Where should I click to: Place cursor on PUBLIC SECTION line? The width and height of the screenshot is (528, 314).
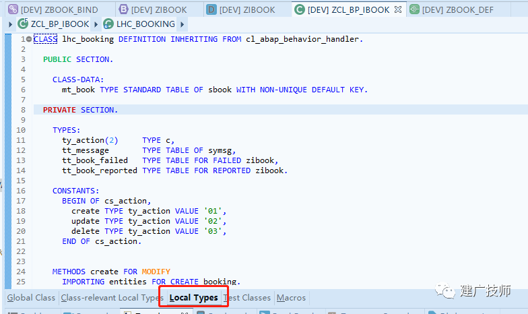coord(78,59)
